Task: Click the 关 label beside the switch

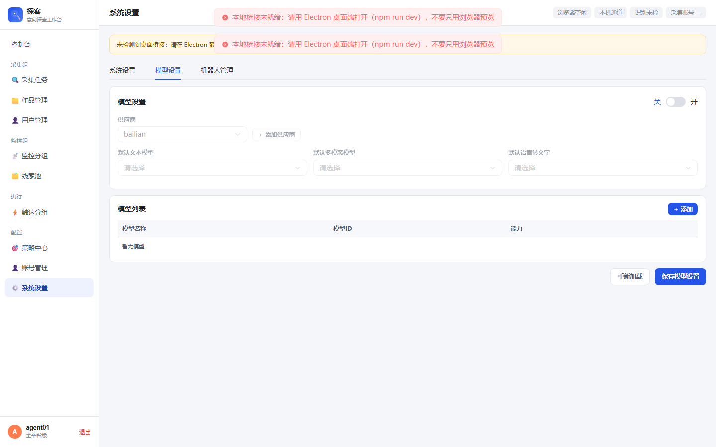Action: 657,102
